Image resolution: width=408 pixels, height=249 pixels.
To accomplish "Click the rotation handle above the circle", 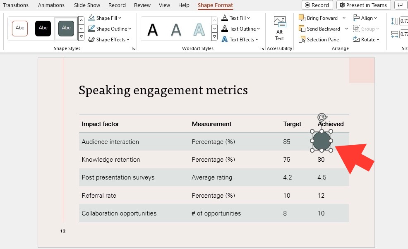I will point(322,117).
